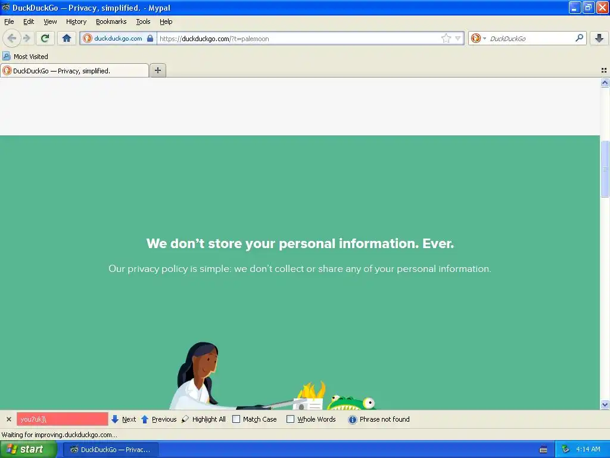The image size is (610, 458).
Task: Click the DuckDuckGo tab favicon
Action: [x=7, y=70]
